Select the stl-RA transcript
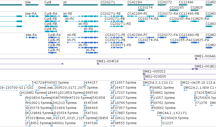 coord(91,31)
